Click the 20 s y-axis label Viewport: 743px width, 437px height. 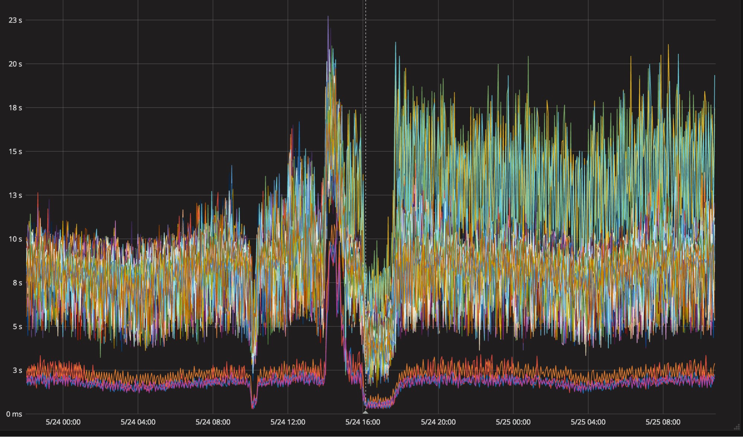(x=15, y=64)
